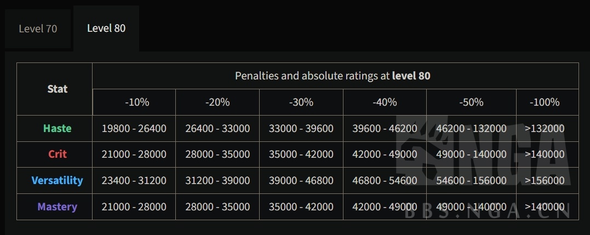This screenshot has height=235, width=590.
Task: Click the -40% penalty column header
Action: tap(385, 102)
